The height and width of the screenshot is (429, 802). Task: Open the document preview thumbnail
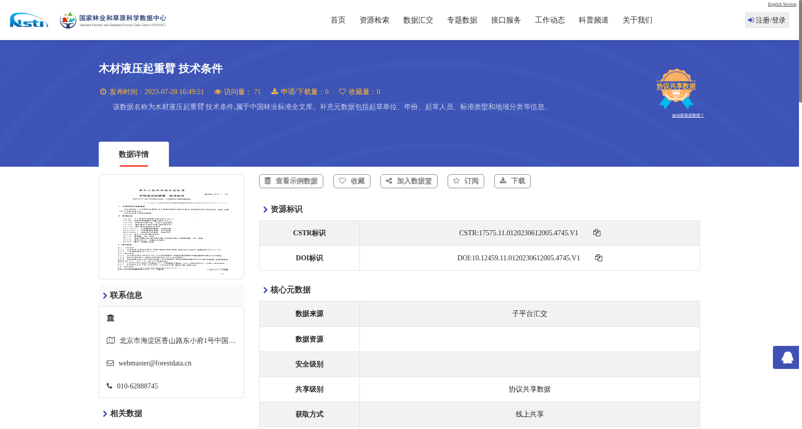click(171, 227)
